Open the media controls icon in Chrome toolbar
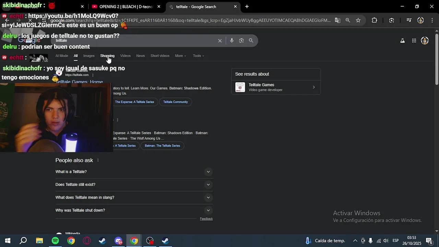Viewport: 439px width, 247px height. pyautogui.click(x=409, y=20)
